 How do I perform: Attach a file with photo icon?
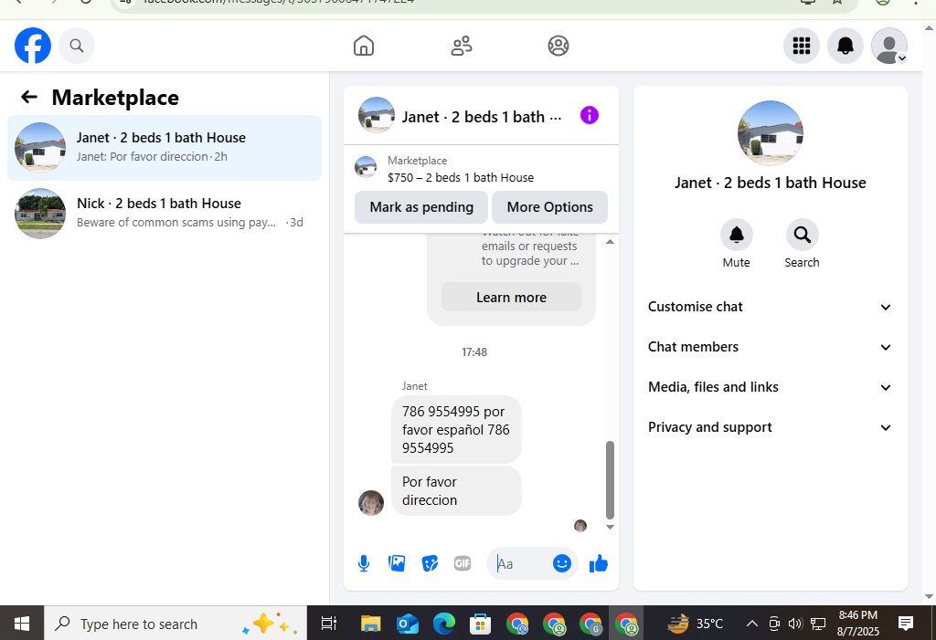[x=397, y=563]
